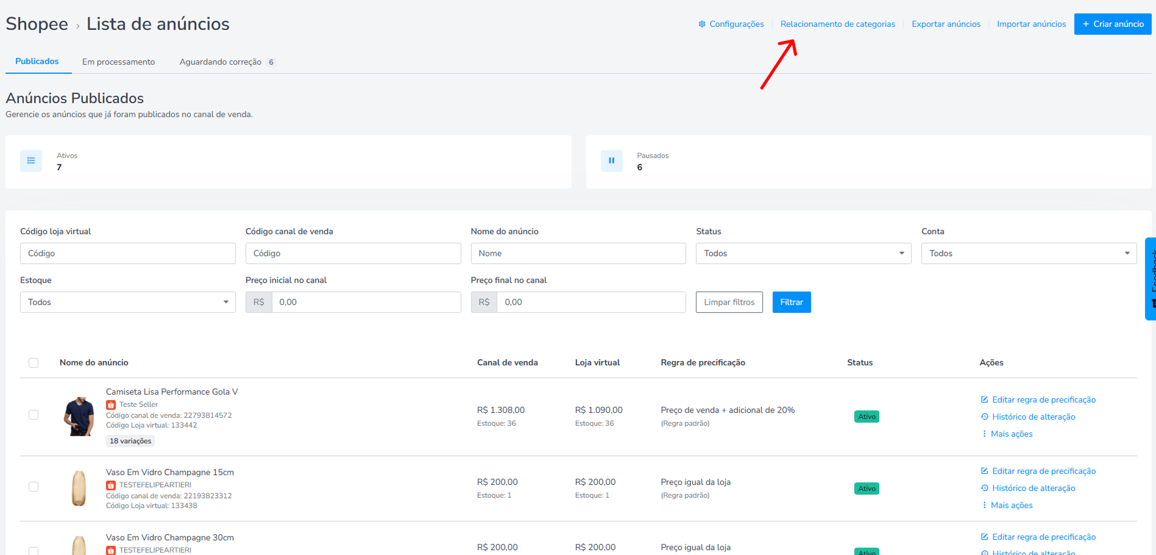This screenshot has height=555, width=1156.
Task: Switch to the Em processamento tab
Action: (118, 62)
